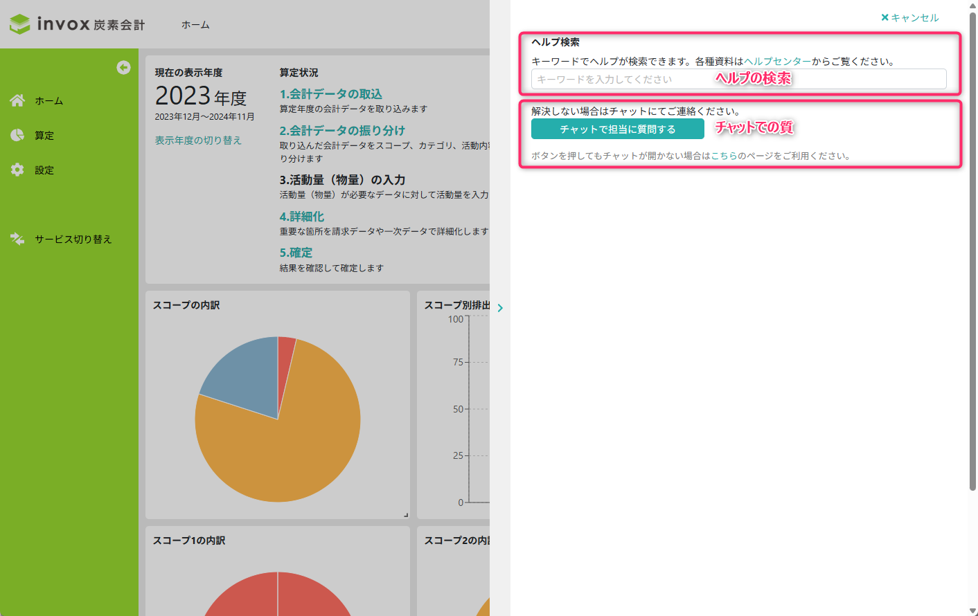978x616 pixels.
Task: Collapse sidebar with the arrow circle icon
Action: pos(123,67)
